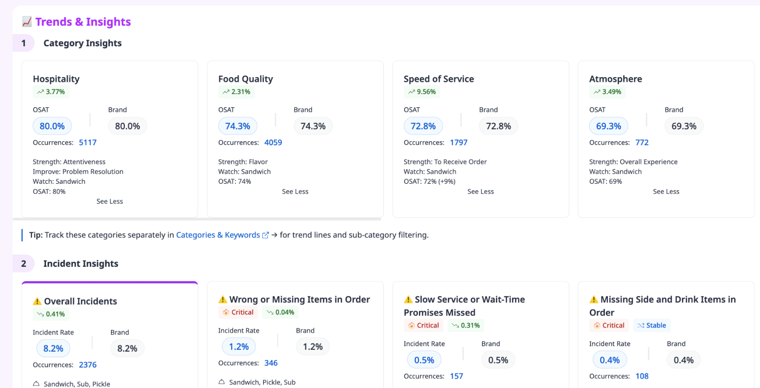Toggle the OSAT 80.0% pill on Hospitality card
This screenshot has width=760, height=388.
(52, 126)
